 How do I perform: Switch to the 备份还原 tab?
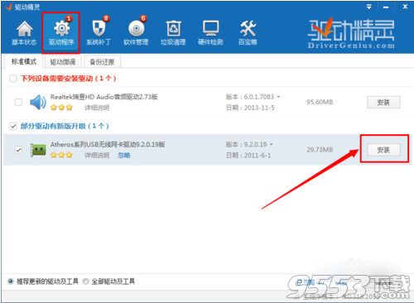102,62
